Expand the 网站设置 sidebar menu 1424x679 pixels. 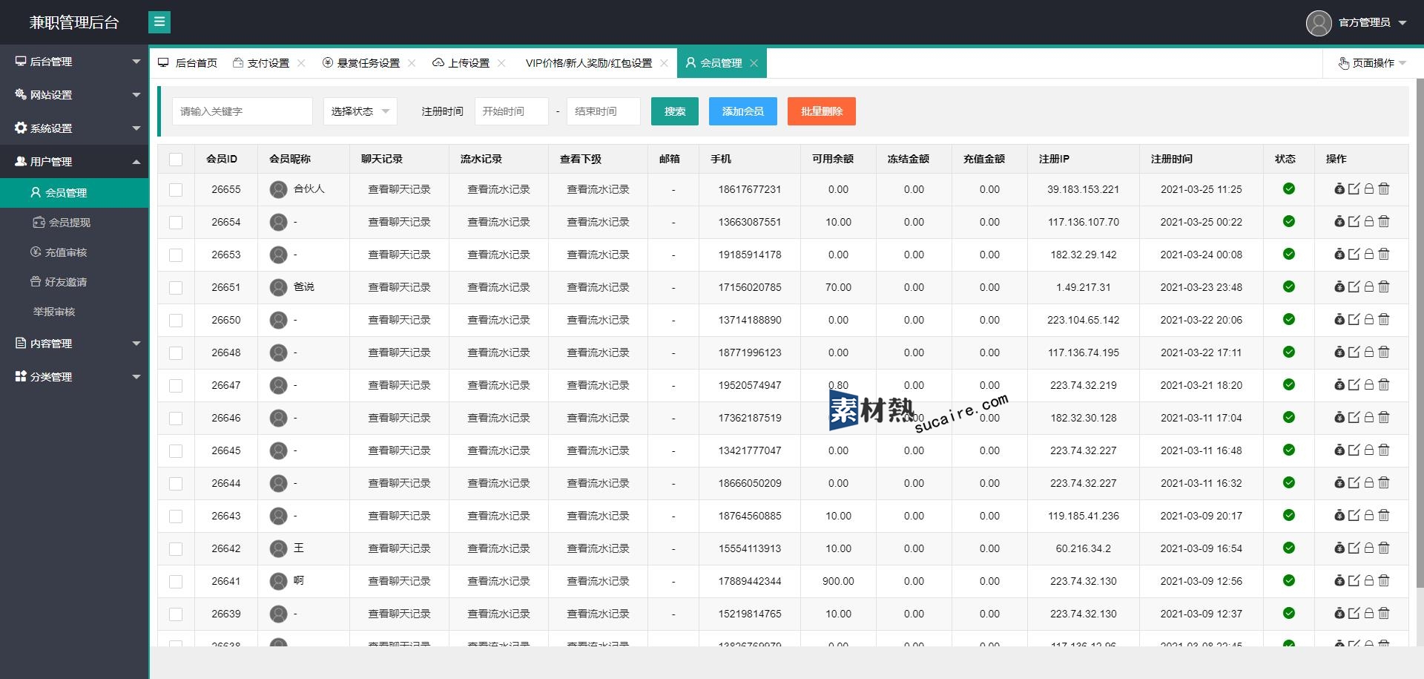click(x=74, y=95)
